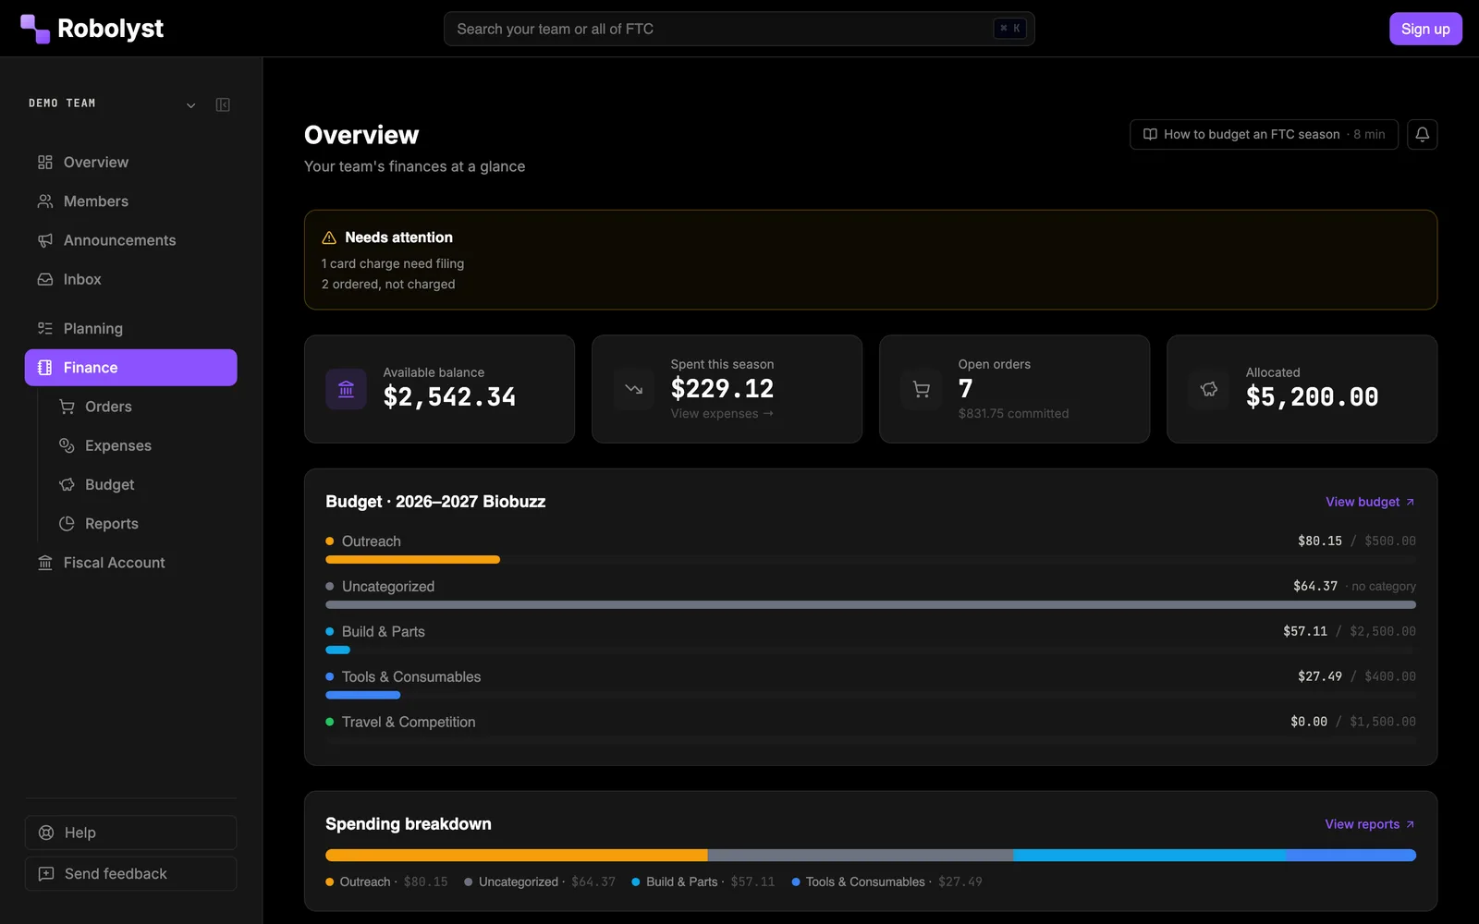Click the arrow icon next to View reports
The image size is (1479, 924).
click(1410, 824)
